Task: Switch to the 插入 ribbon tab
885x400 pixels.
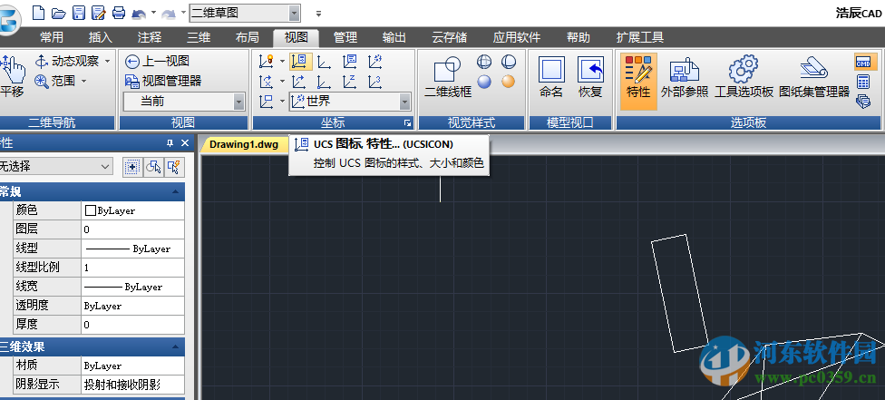Action: [x=101, y=38]
